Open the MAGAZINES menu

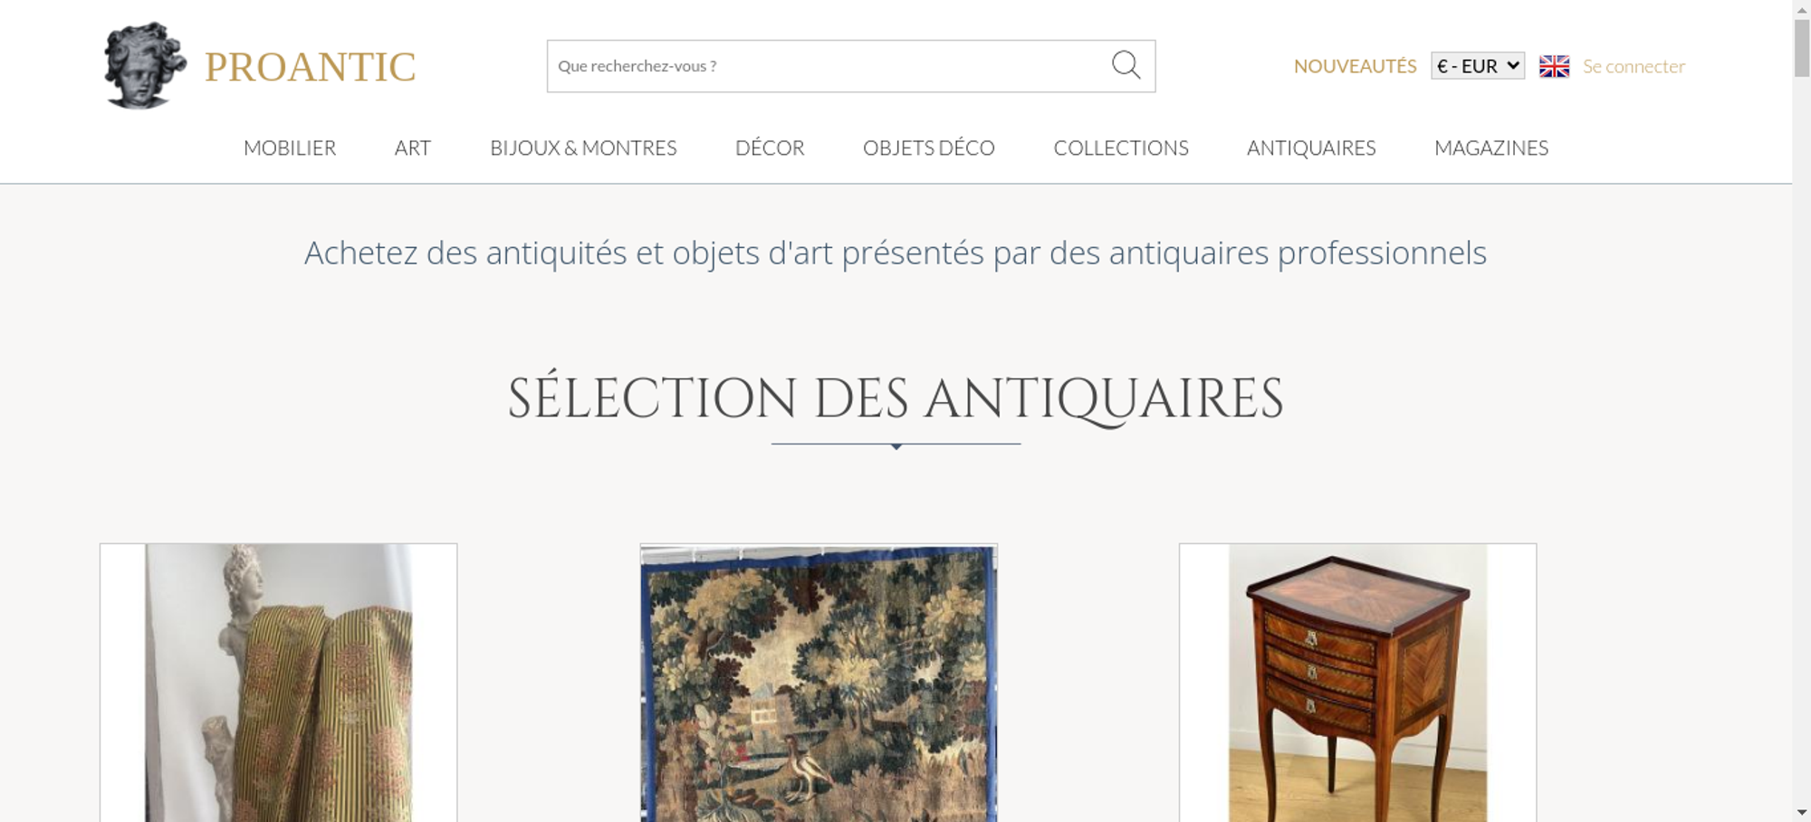(1491, 148)
